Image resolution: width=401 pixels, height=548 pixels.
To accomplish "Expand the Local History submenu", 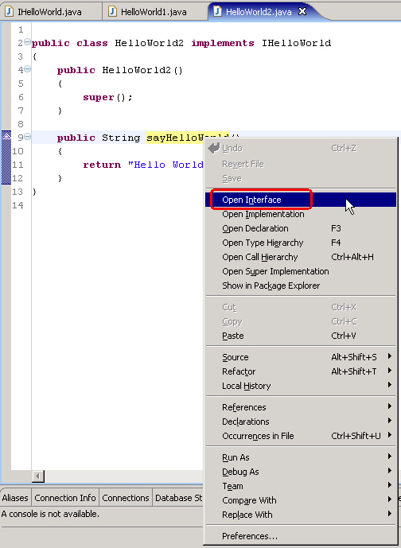I will coord(301,386).
